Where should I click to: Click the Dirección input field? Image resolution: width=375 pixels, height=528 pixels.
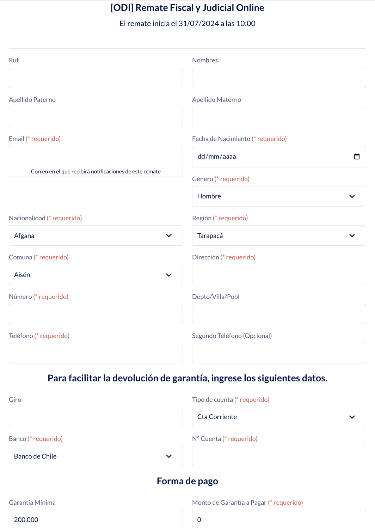pos(279,275)
